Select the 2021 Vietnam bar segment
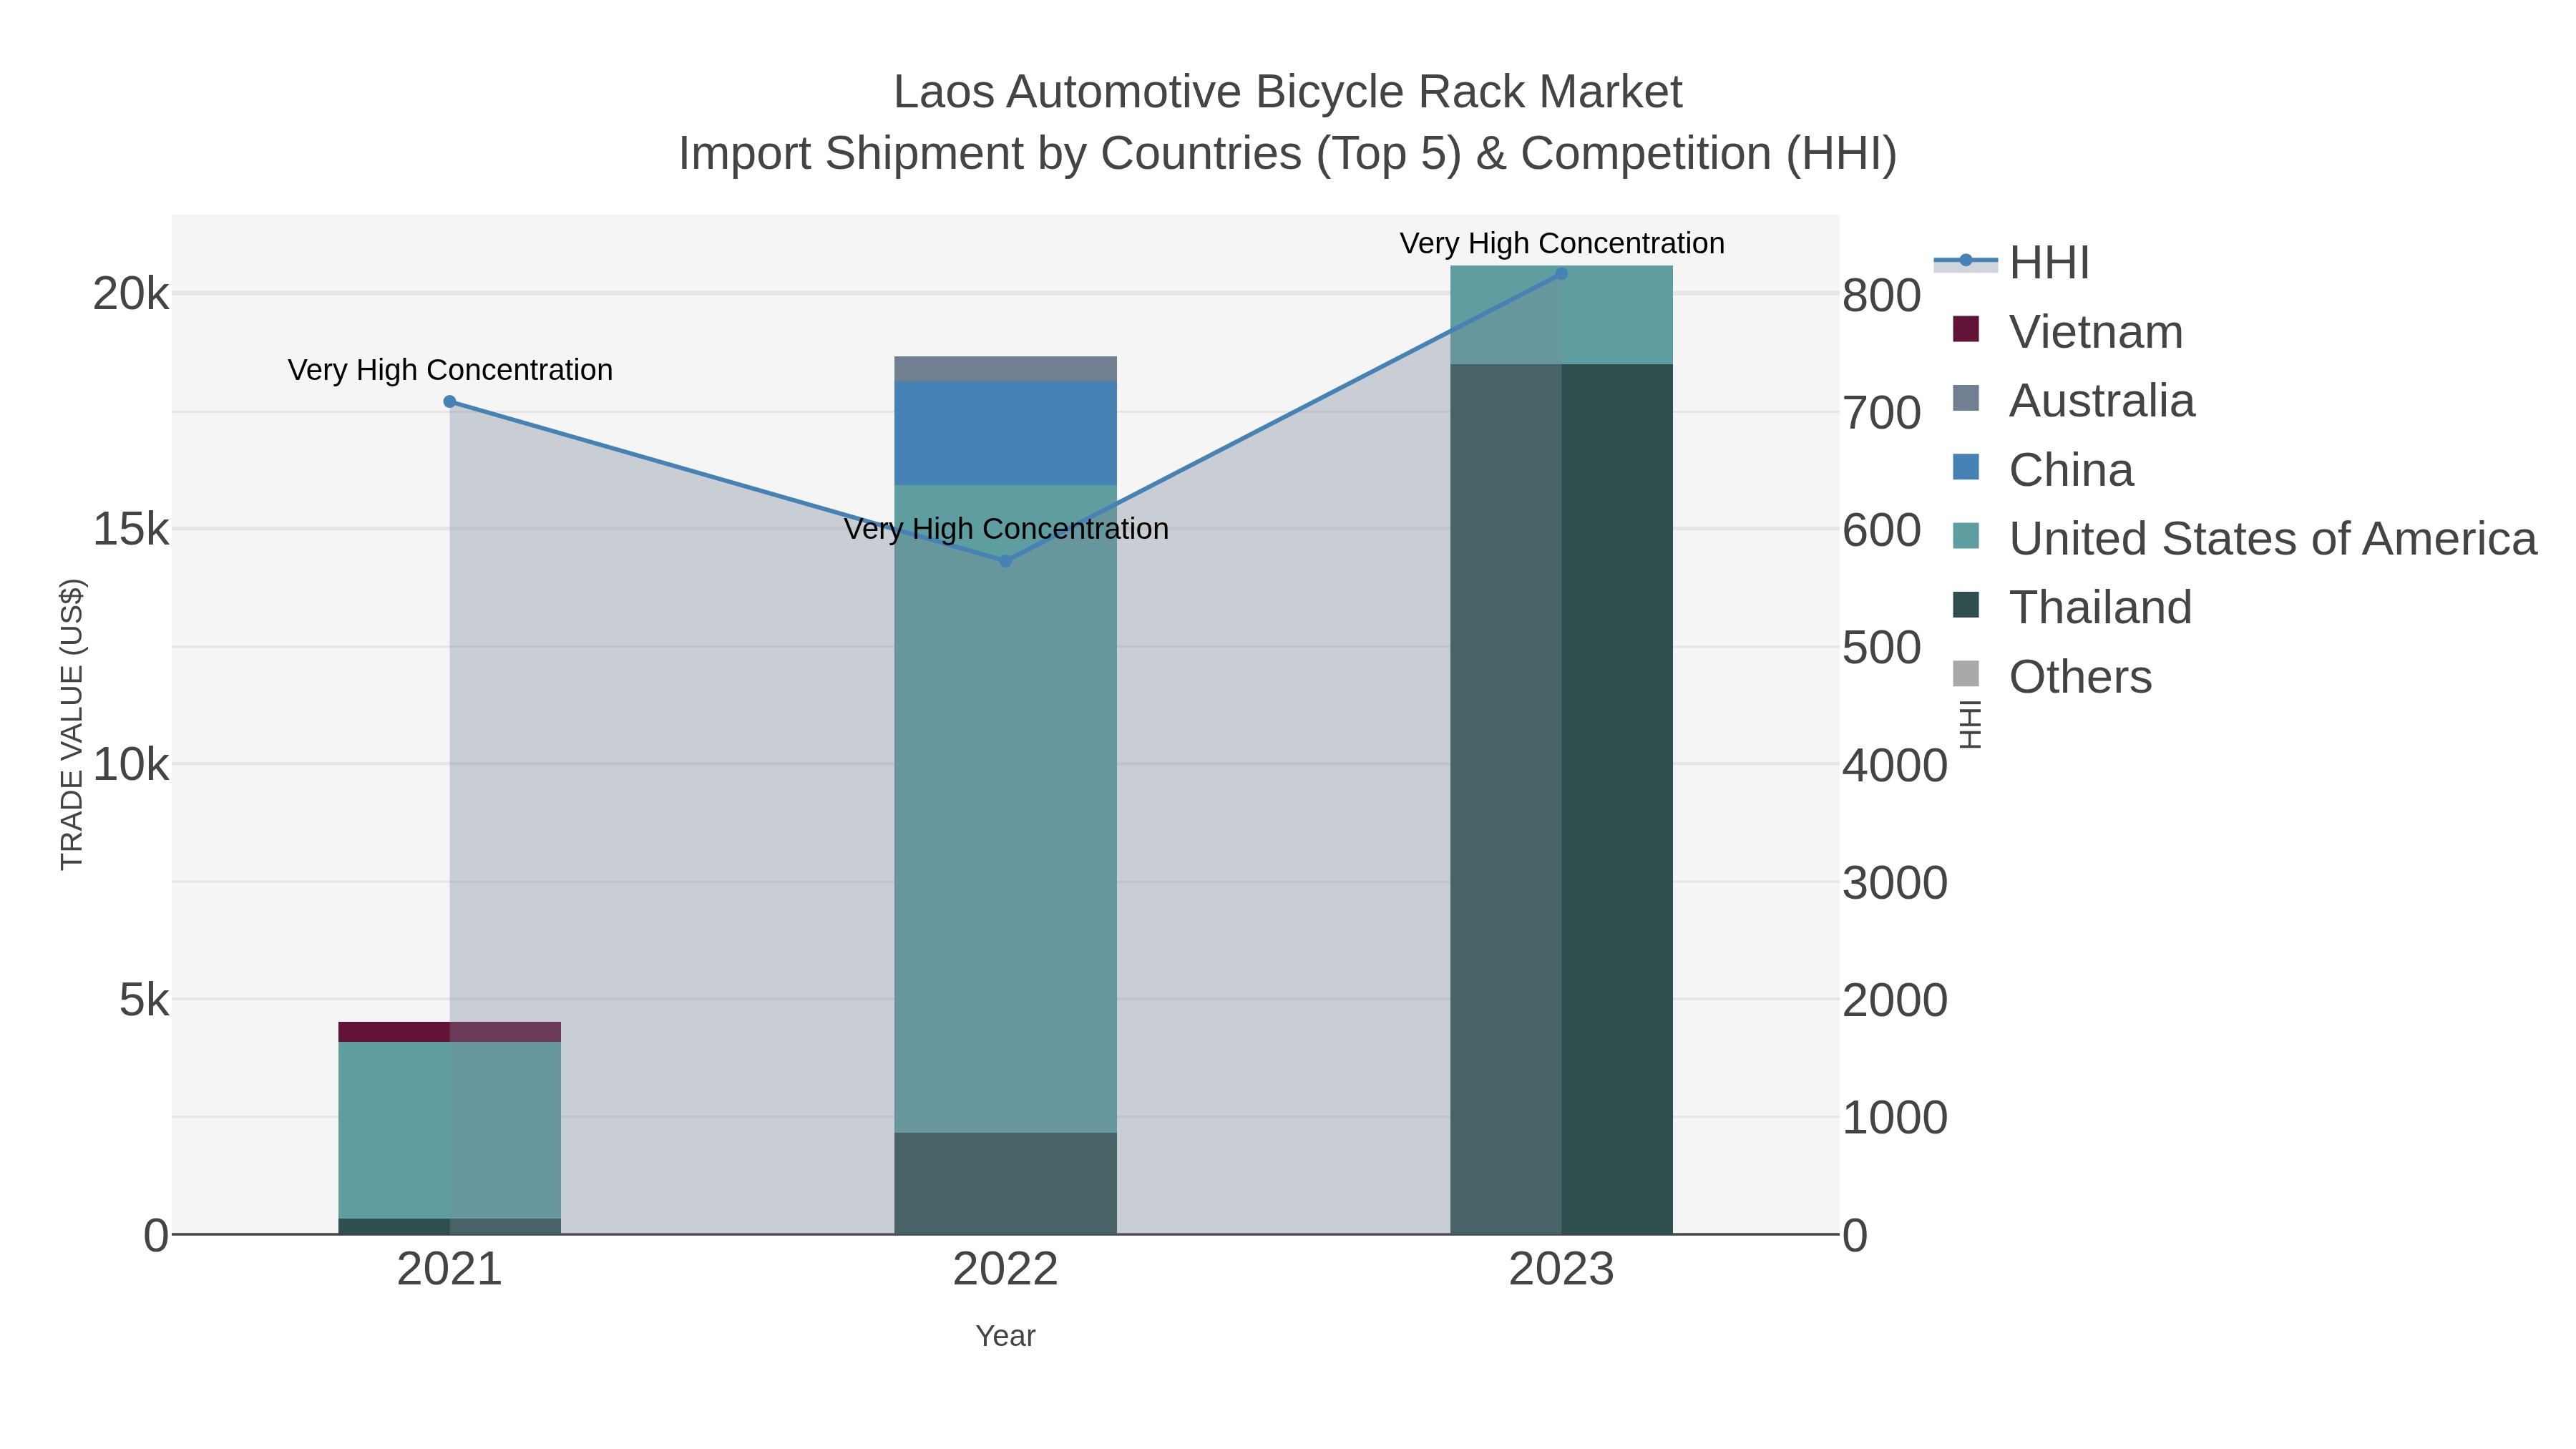Screen dimensions: 2576x1449 450,1032
